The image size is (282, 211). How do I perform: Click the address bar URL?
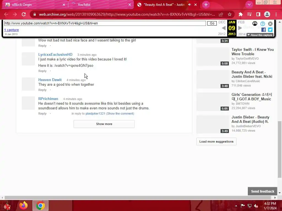click(127, 14)
